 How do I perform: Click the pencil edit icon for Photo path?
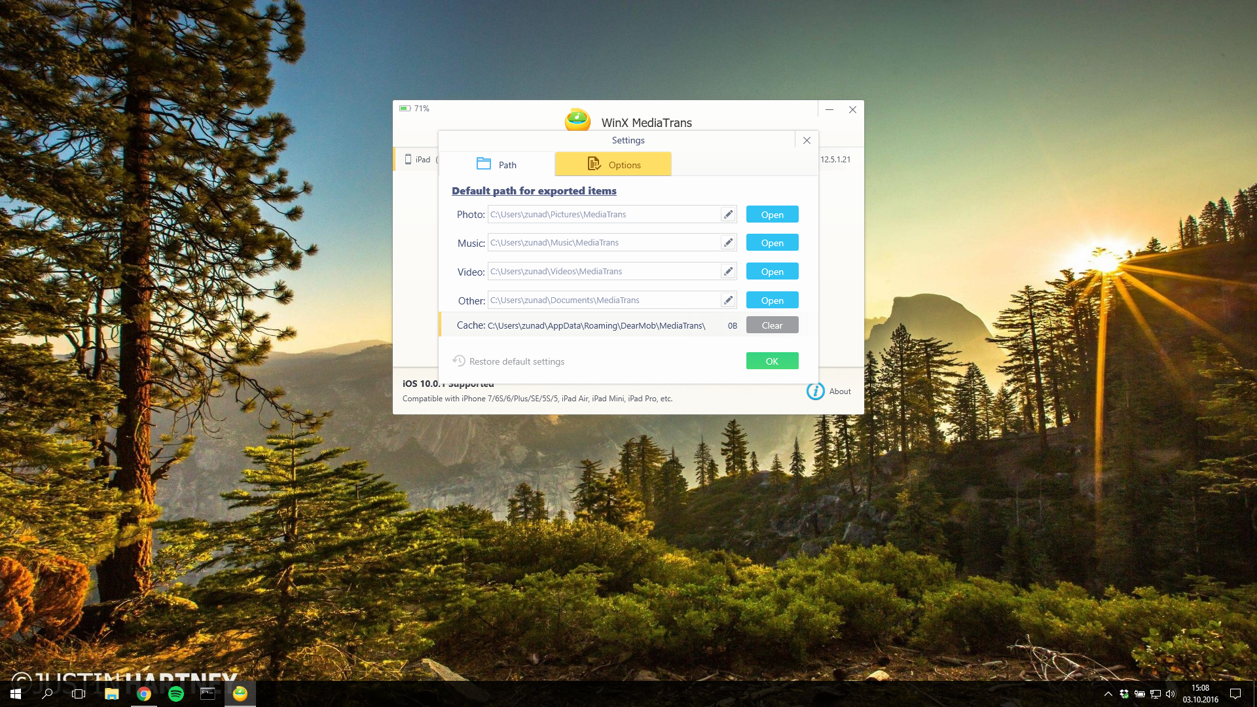click(x=728, y=215)
